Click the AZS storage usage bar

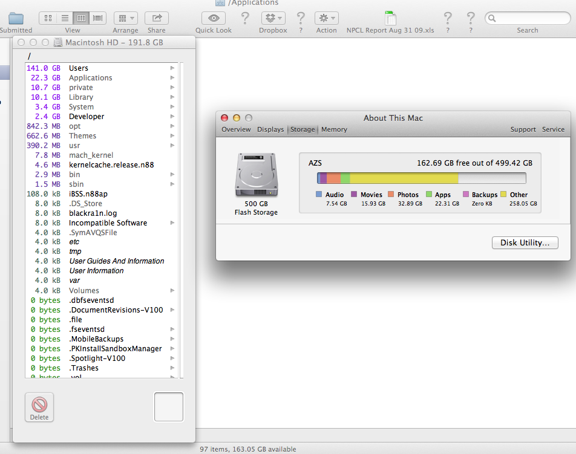coord(422,178)
